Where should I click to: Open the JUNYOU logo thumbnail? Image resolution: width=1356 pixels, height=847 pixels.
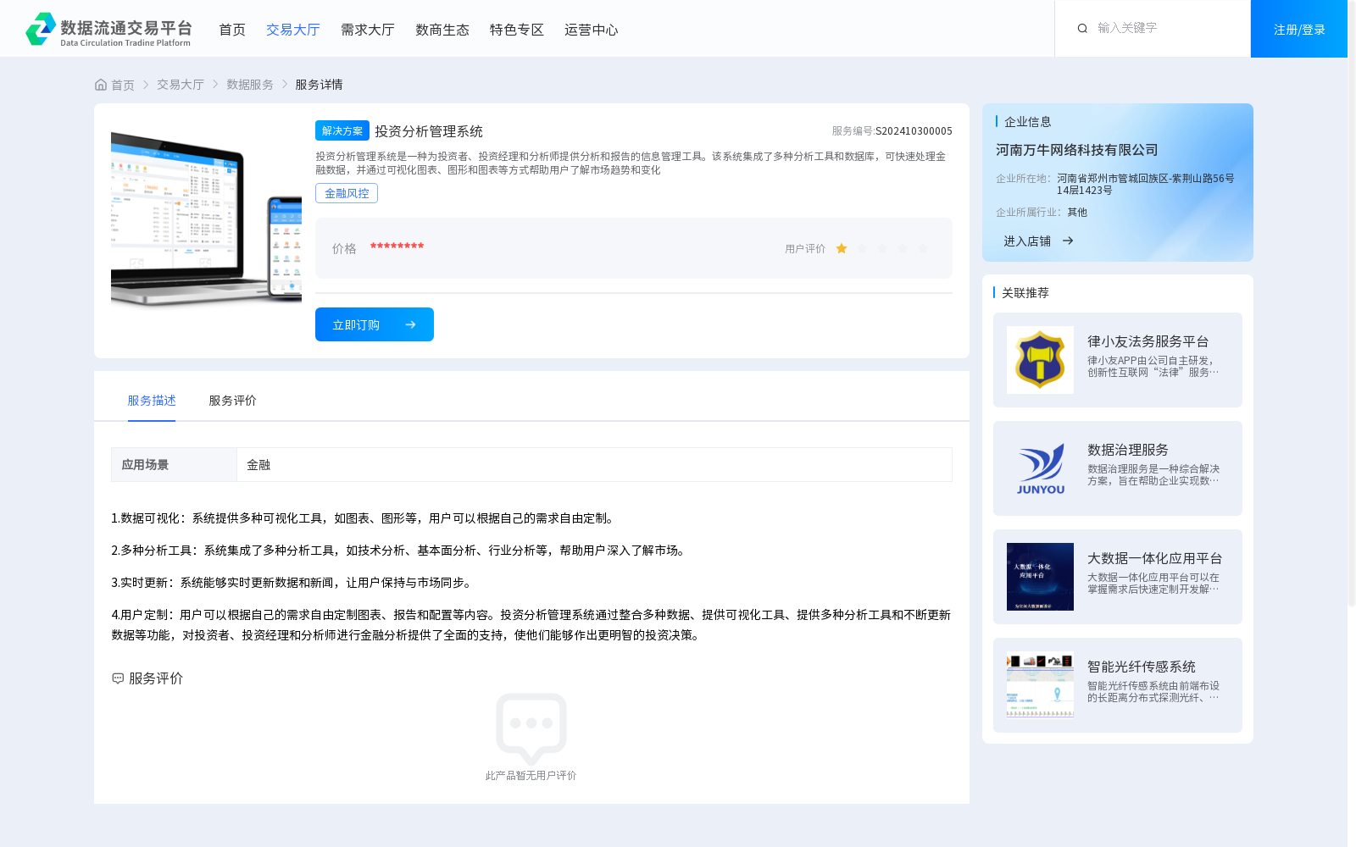(1040, 468)
